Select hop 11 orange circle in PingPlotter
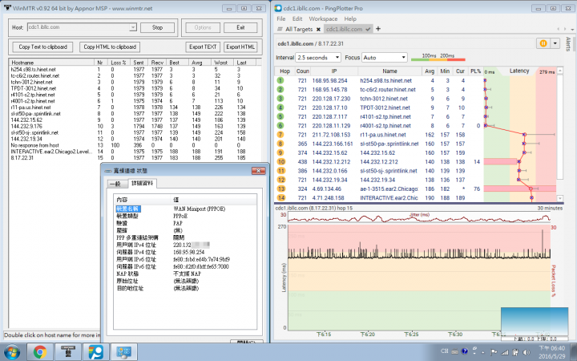Viewport: 577px width, 361px height. coord(280,171)
